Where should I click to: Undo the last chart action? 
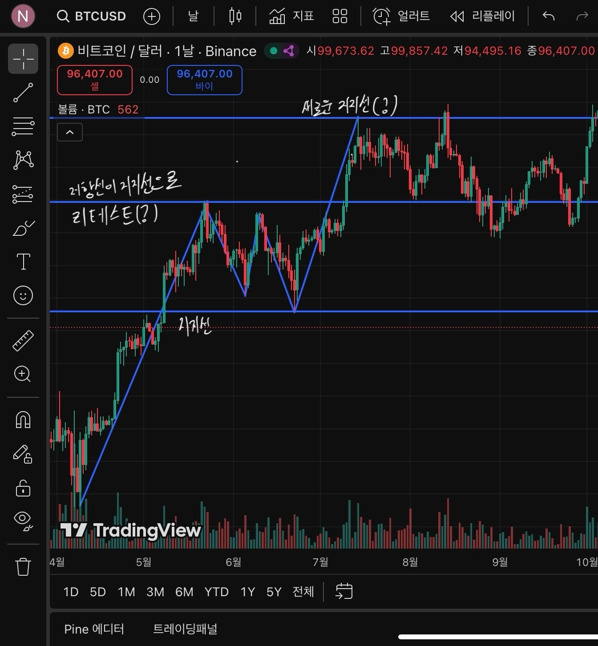[x=549, y=16]
